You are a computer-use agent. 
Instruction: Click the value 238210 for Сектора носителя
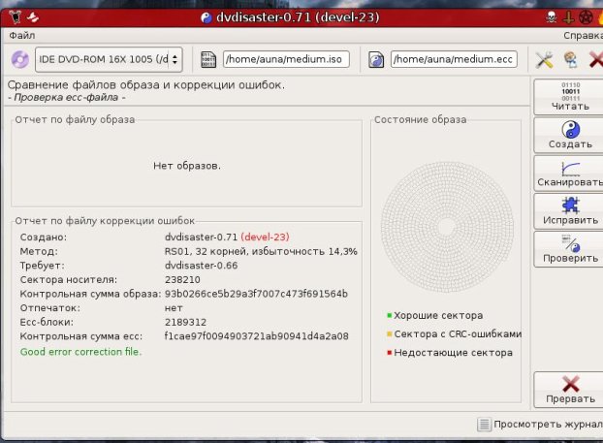tap(182, 279)
